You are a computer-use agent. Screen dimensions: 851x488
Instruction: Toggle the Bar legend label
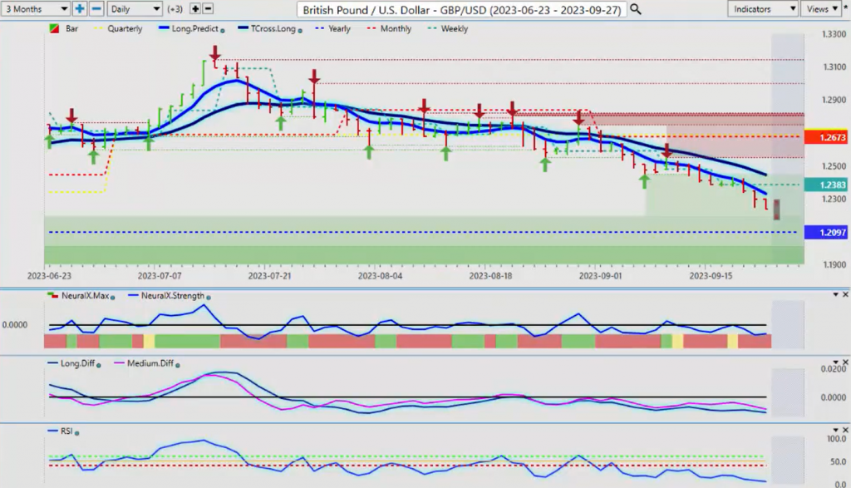(71, 29)
